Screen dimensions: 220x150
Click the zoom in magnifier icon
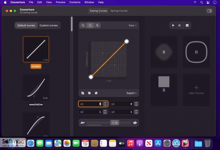[x=97, y=25]
